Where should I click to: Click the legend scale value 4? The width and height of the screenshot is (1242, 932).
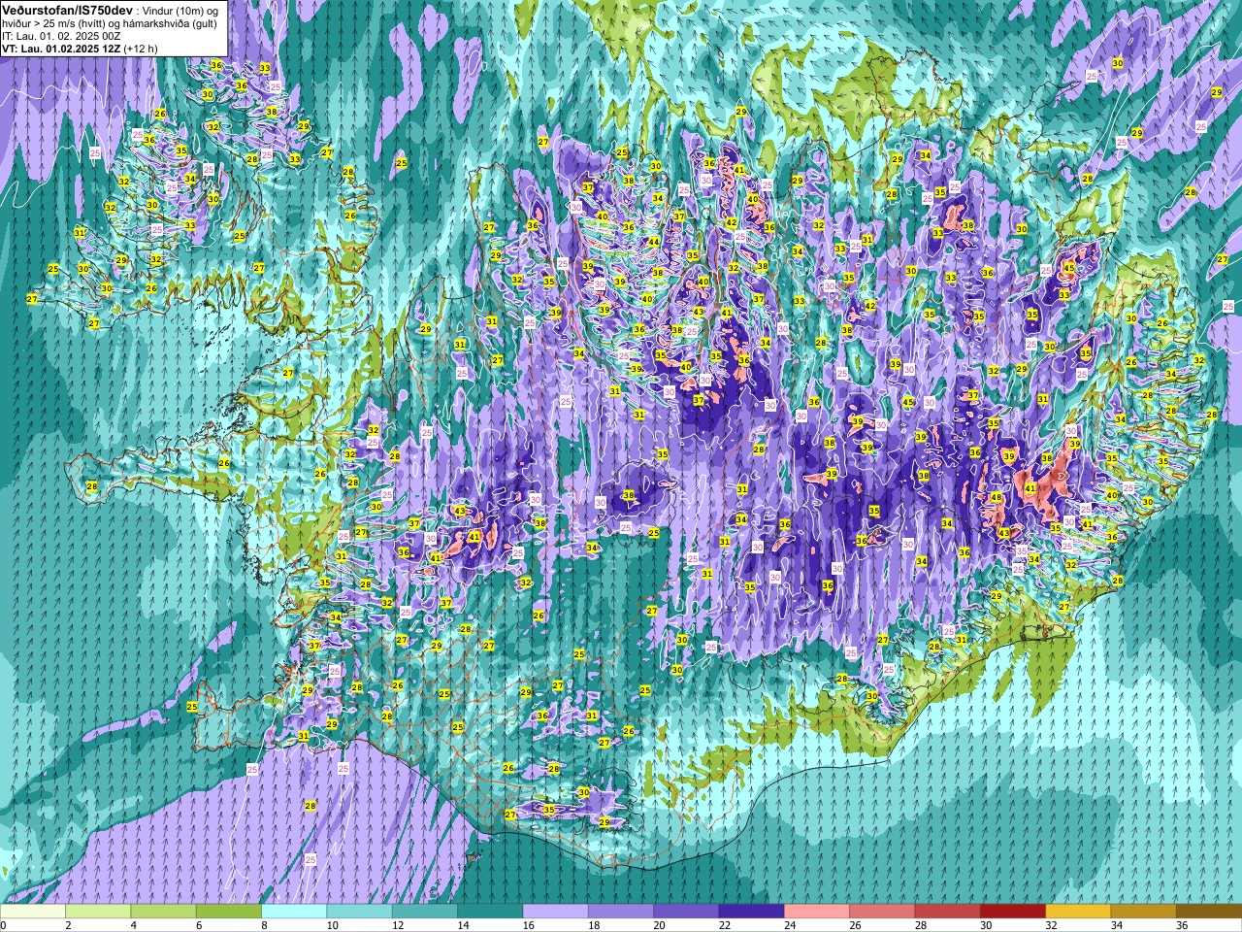[132, 925]
